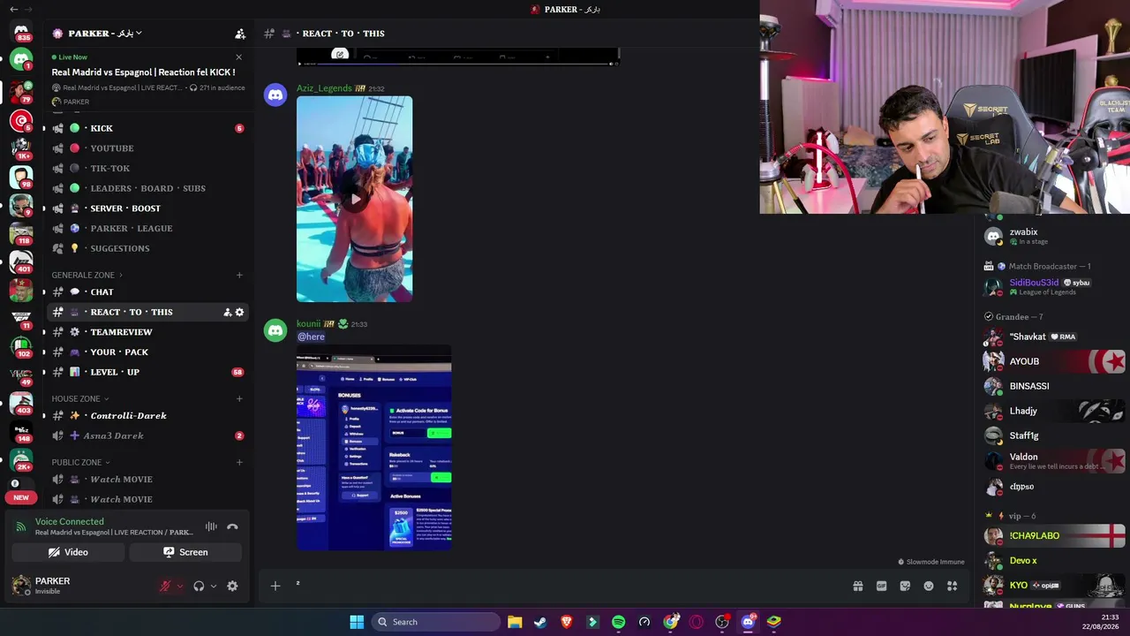The image size is (1130, 636).
Task: Share your screen with the Screen button
Action: coord(185,552)
